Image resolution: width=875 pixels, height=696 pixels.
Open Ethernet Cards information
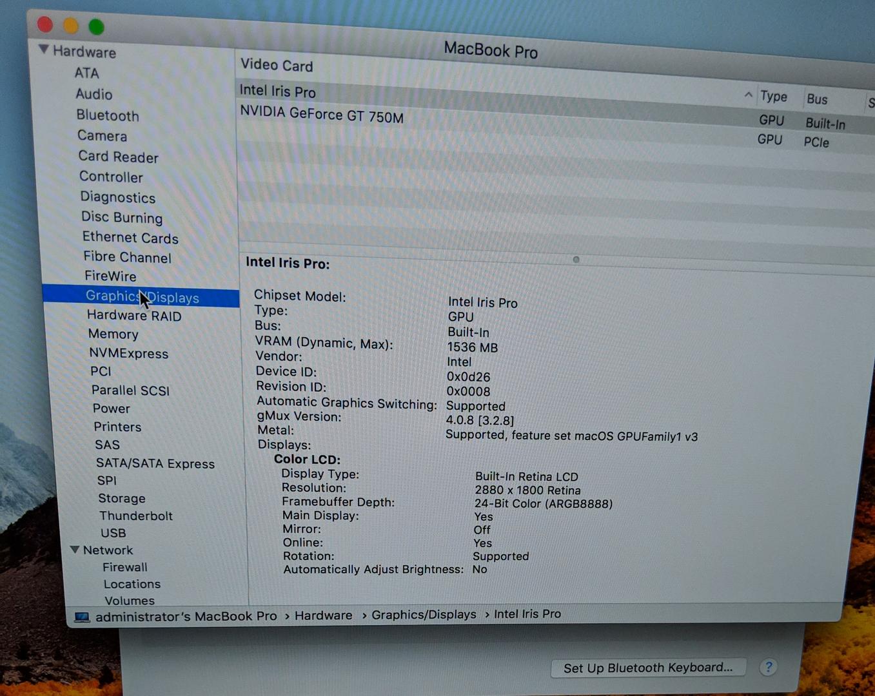(x=130, y=237)
